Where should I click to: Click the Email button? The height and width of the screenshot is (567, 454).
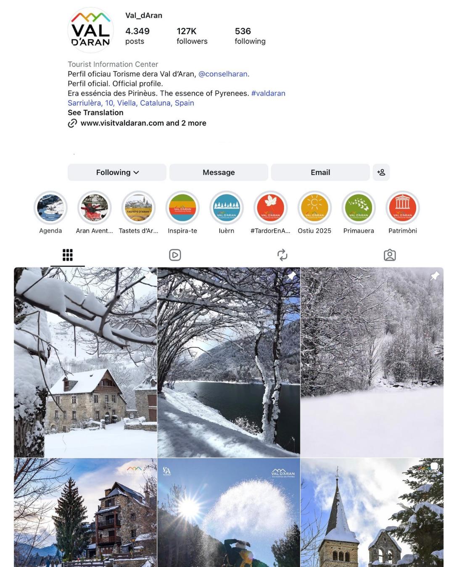point(320,172)
